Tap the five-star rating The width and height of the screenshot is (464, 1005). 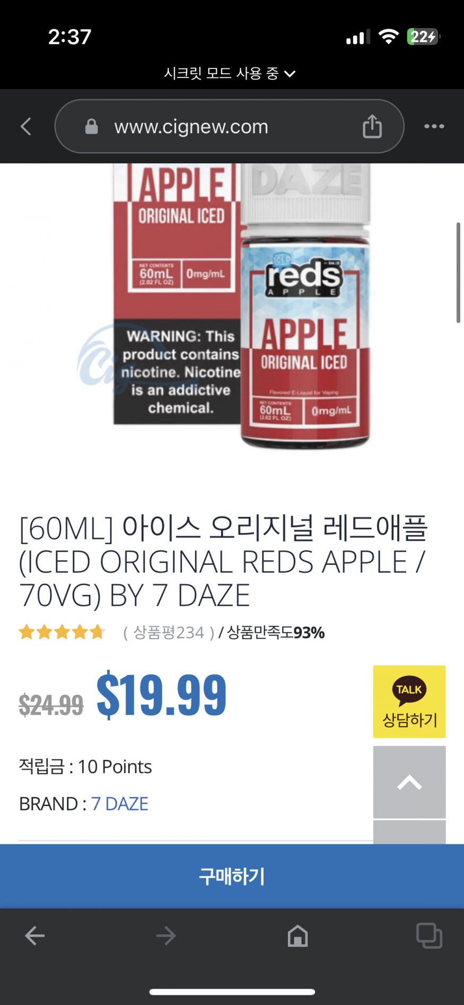[62, 632]
